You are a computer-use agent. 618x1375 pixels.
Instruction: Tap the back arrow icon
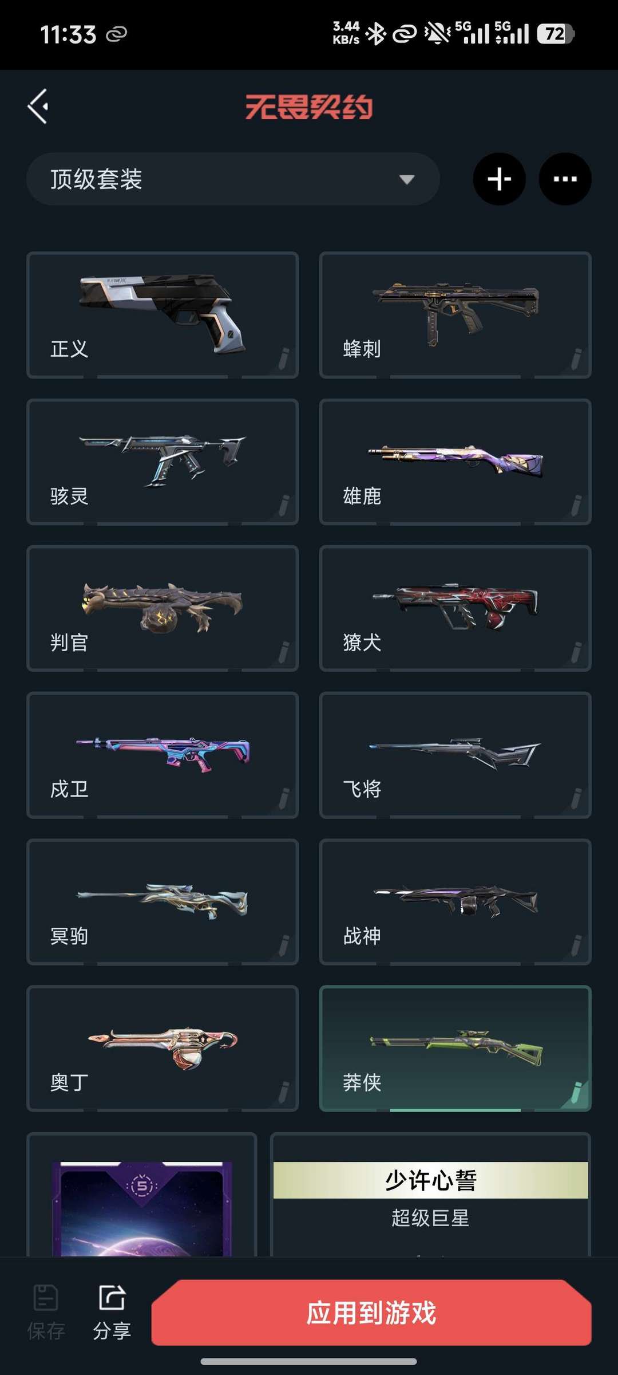click(x=38, y=107)
